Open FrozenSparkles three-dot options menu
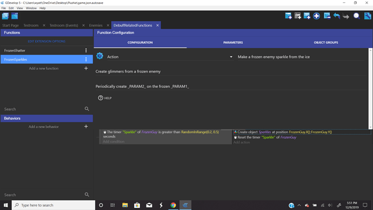Viewport: 373px width, 210px height. click(x=86, y=60)
